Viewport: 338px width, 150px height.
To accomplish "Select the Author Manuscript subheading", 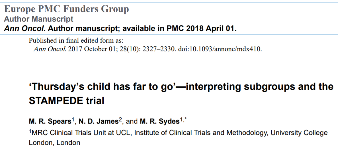I will pyautogui.click(x=39, y=19).
